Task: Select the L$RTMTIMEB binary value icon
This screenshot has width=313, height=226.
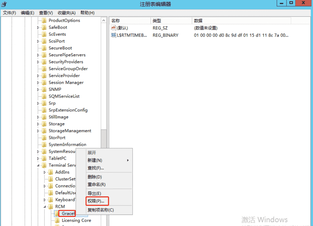Action: pyautogui.click(x=113, y=35)
